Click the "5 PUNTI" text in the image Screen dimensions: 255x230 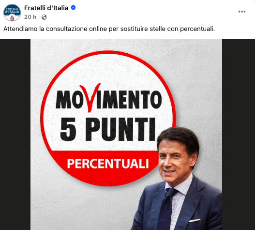(x=107, y=129)
